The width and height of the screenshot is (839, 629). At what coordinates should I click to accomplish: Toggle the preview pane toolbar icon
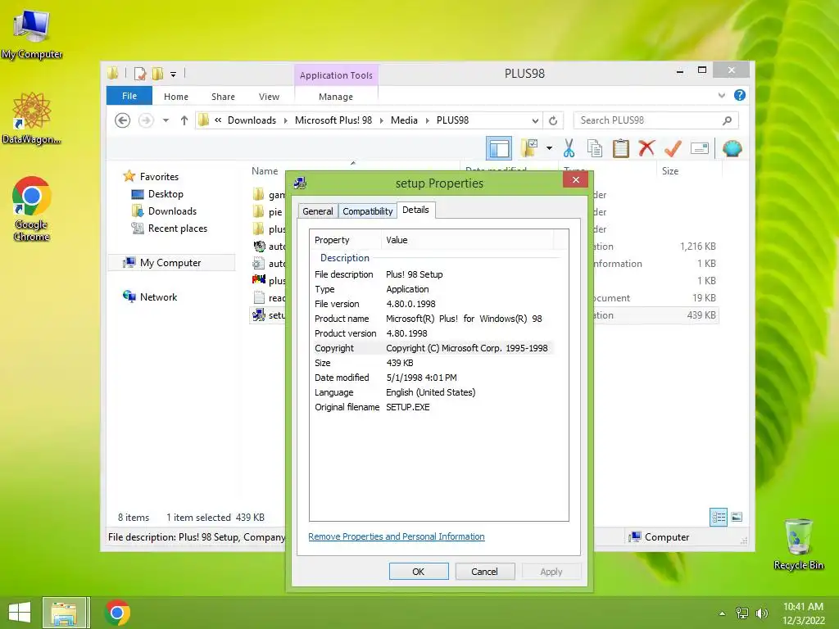[499, 148]
